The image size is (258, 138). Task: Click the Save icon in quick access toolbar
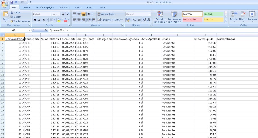coord(12,2)
